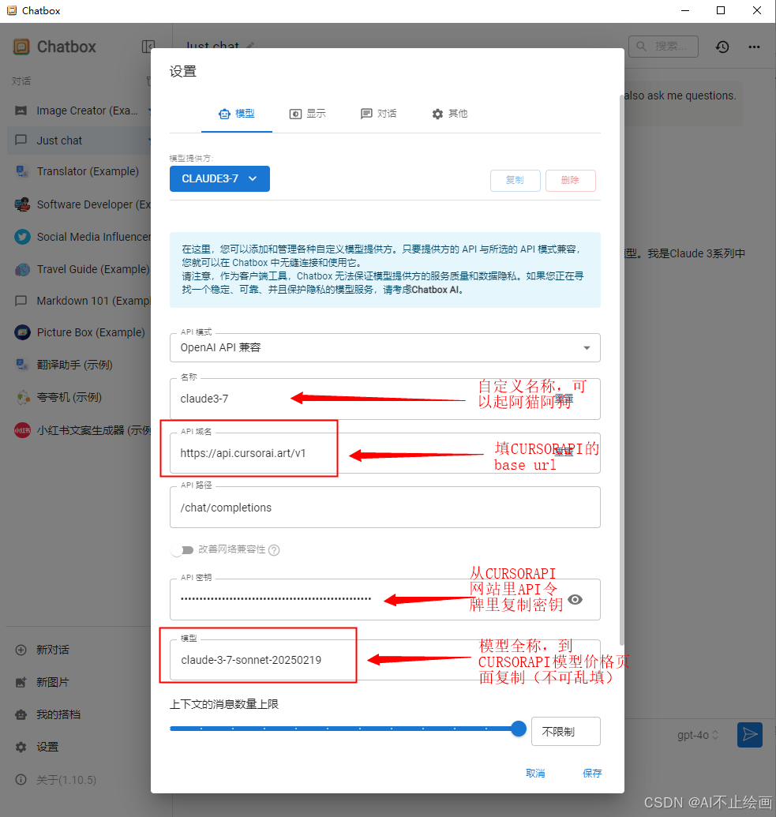Screen dimensions: 776x817
Task: Open the Social Media Influencer conversation
Action: point(79,237)
